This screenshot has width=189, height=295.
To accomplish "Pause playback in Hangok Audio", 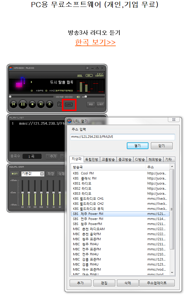I will click(23, 104).
